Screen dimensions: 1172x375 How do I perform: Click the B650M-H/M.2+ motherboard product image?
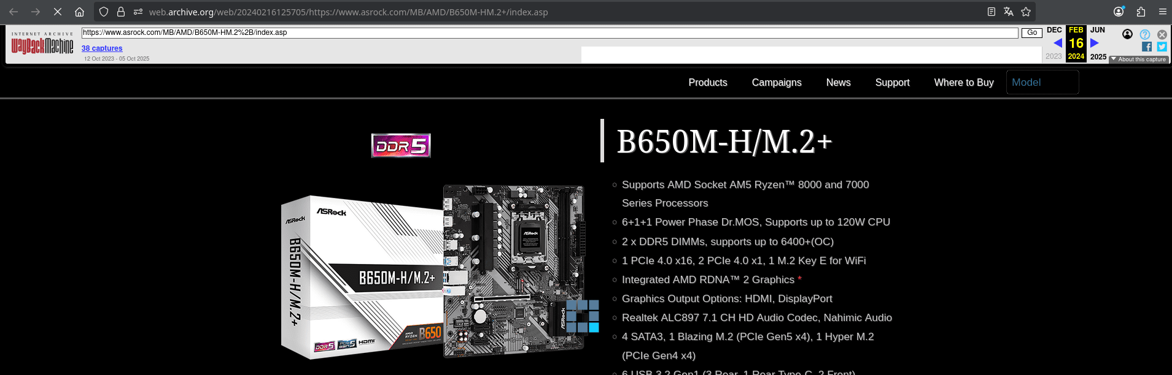[433, 273]
